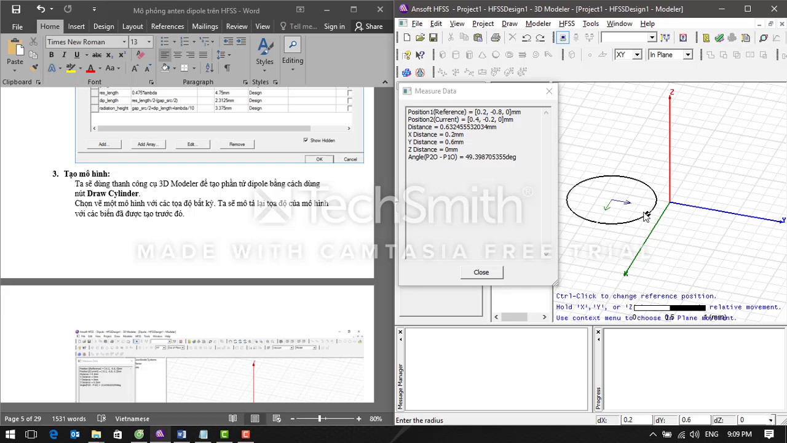Toggle Bold formatting in Word
The image size is (787, 443).
pyautogui.click(x=51, y=55)
